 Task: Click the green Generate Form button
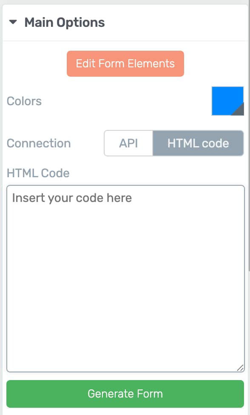(x=125, y=394)
